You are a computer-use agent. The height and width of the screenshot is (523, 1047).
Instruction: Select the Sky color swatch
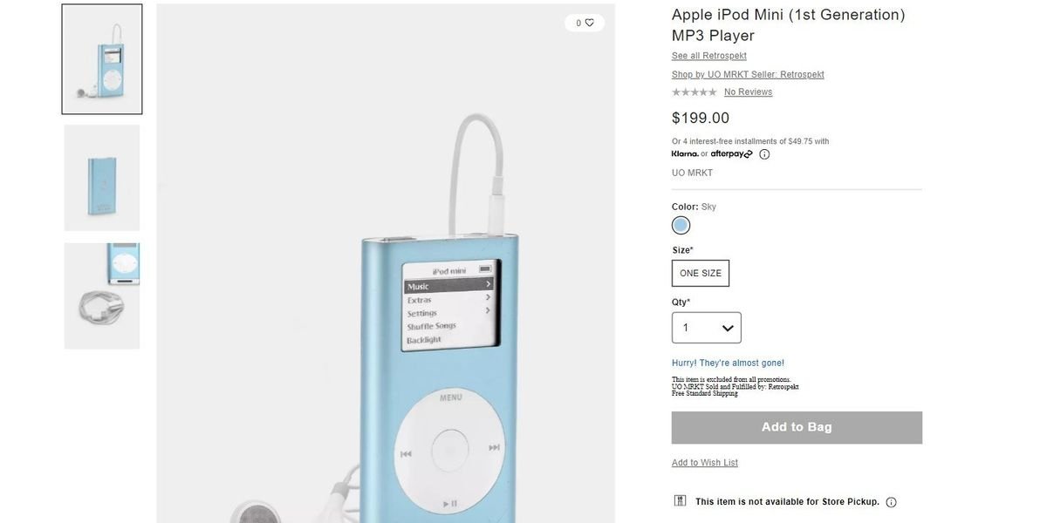(x=681, y=226)
